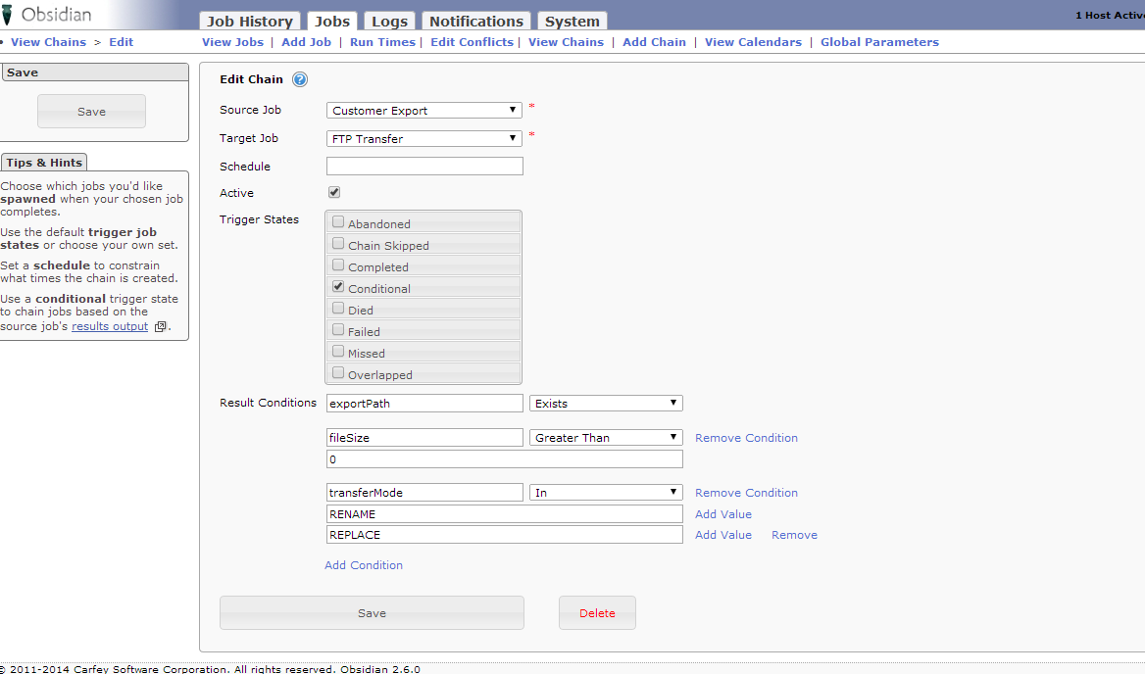Switch to the Job History tab
Image resolution: width=1145 pixels, height=674 pixels.
pos(250,22)
